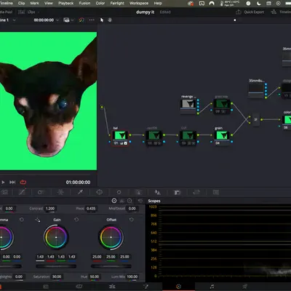This screenshot has height=291, width=291.
Task: Open the viewer timecode dropdown arrow
Action: (57, 20)
